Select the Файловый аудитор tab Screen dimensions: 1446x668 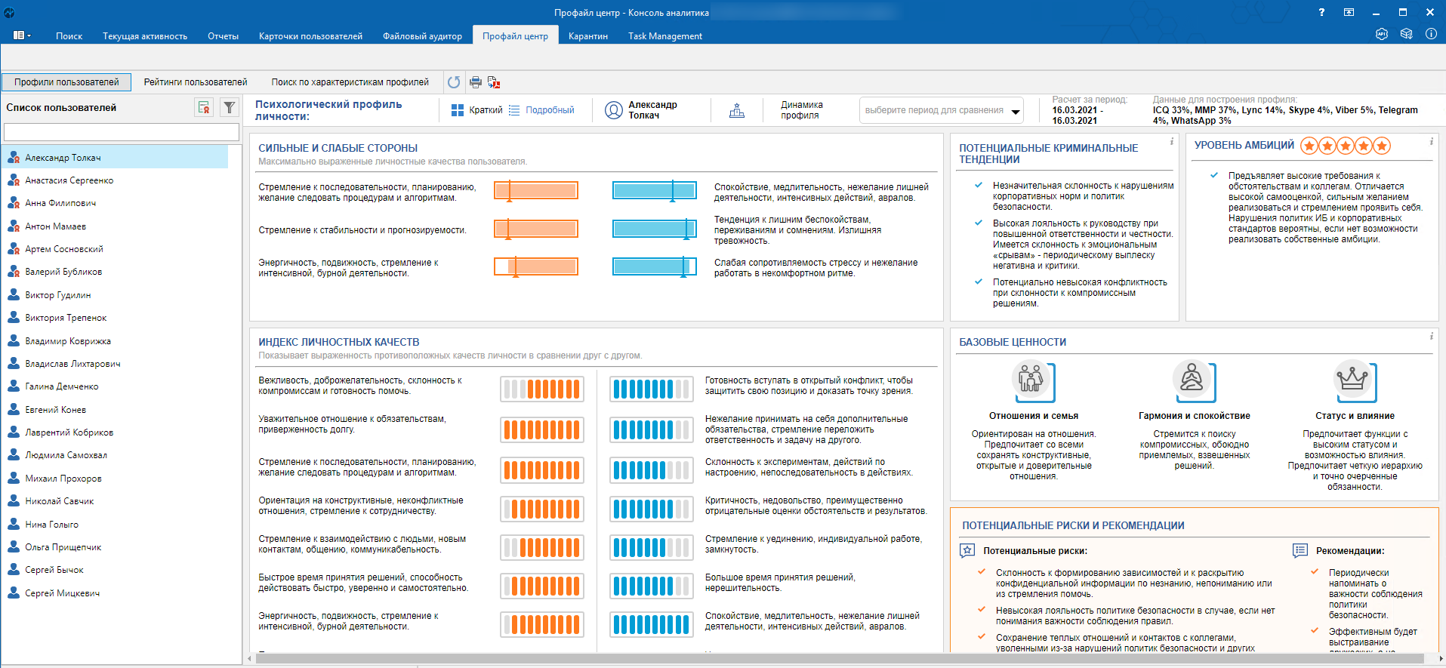422,35
